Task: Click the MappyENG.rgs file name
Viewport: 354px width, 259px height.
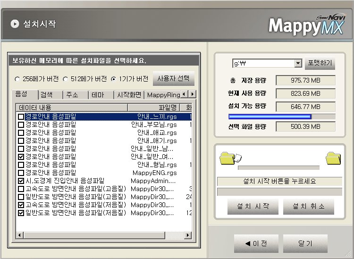Action: [155, 173]
